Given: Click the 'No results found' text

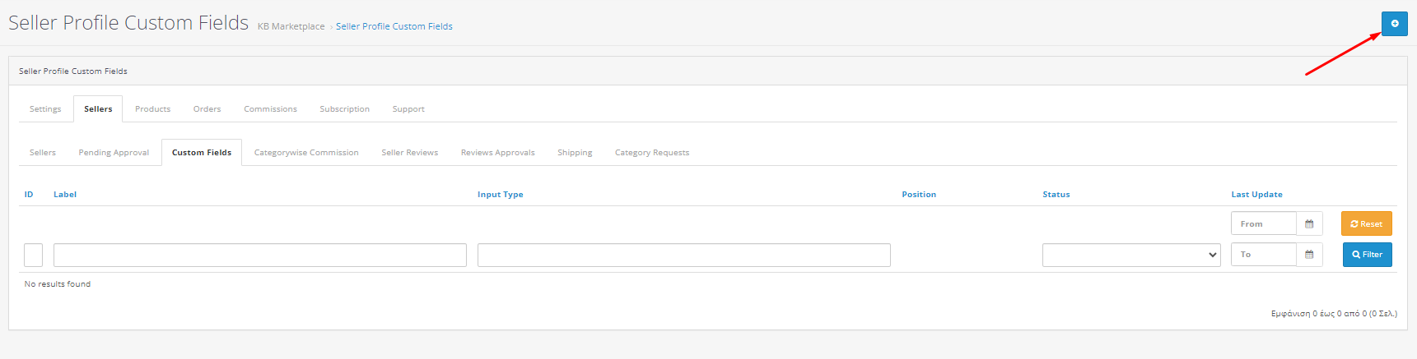Looking at the screenshot, I should pyautogui.click(x=58, y=284).
